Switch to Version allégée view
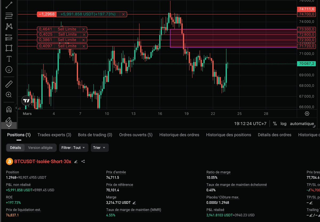 click(x=40, y=148)
